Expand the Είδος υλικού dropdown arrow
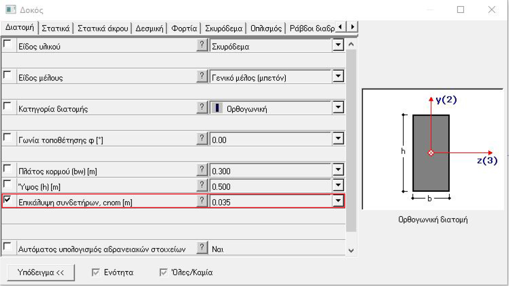This screenshot has width=509, height=286. click(338, 45)
